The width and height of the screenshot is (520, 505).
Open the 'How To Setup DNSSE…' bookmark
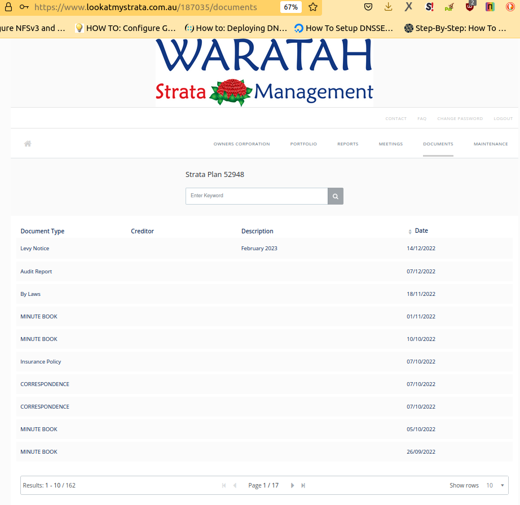pyautogui.click(x=343, y=28)
